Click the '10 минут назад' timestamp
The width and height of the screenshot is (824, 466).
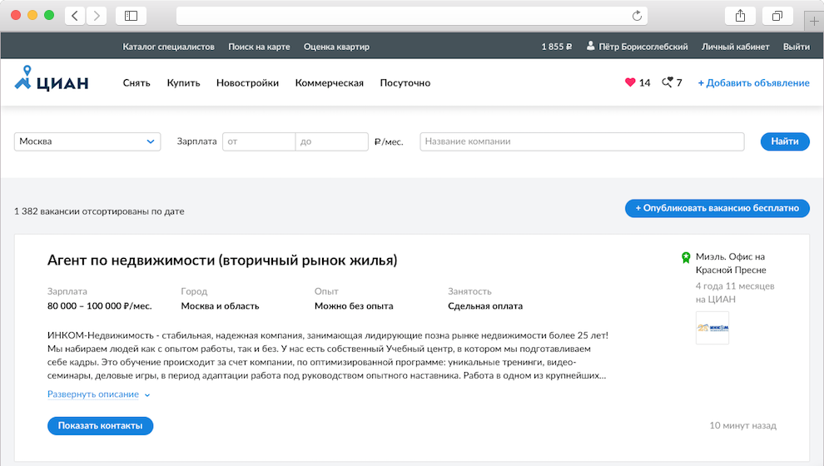coord(742,425)
